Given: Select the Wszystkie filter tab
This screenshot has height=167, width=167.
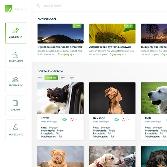Looking at the screenshot, I should tap(51, 78).
